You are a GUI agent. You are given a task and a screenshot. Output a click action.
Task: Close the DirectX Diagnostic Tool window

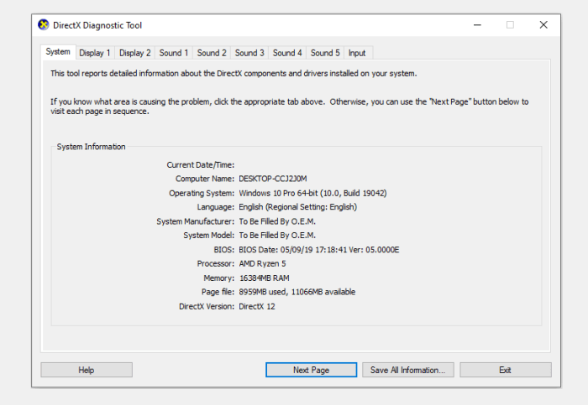[543, 25]
